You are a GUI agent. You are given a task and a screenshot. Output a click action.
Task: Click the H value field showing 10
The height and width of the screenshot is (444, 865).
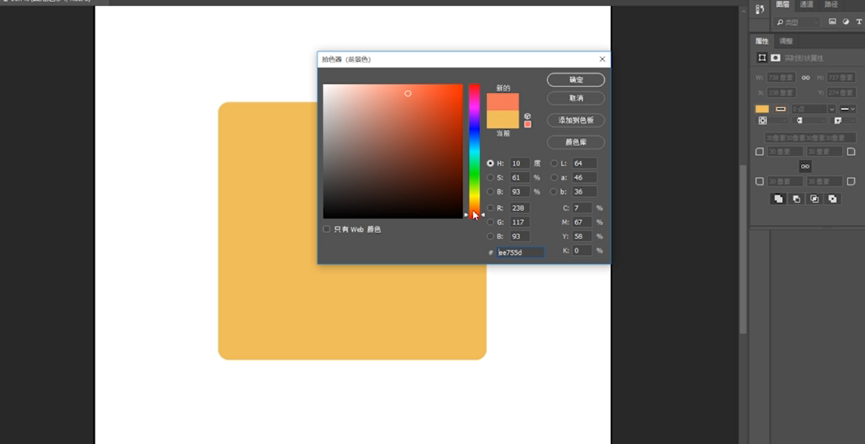pos(520,164)
